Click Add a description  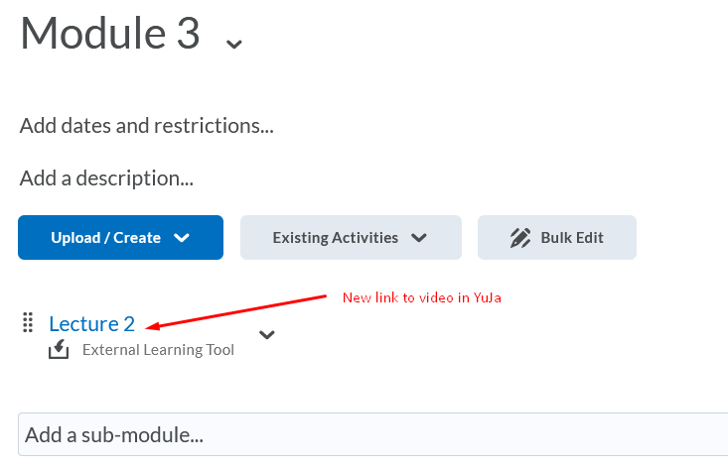106,178
